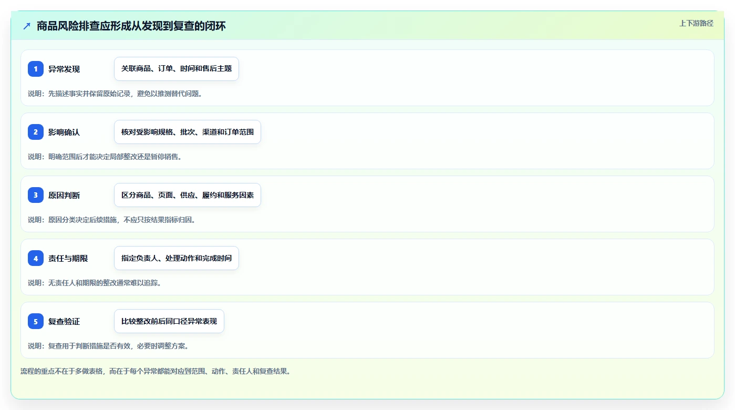Click the 复查验证 step title

[64, 321]
